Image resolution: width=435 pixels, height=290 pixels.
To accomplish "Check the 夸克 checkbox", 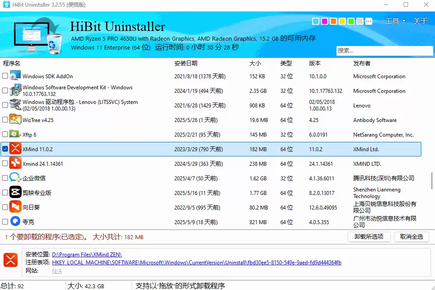I will (x=5, y=221).
